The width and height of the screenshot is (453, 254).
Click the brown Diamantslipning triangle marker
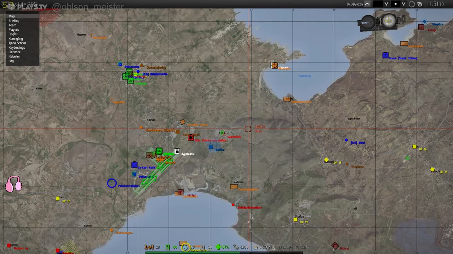pos(142,65)
